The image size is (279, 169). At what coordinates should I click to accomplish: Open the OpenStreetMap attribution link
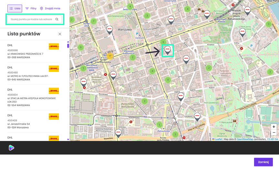coord(245,139)
